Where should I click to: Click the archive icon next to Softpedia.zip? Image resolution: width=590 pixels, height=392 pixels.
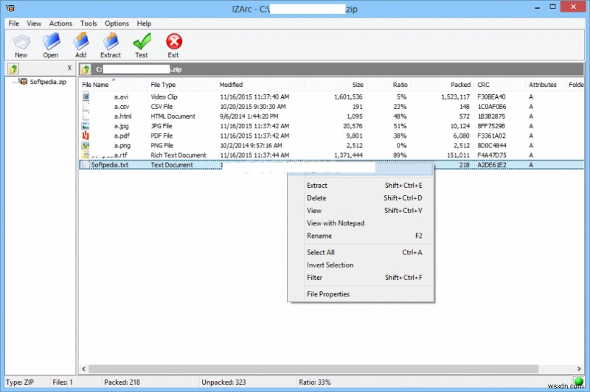pos(24,82)
